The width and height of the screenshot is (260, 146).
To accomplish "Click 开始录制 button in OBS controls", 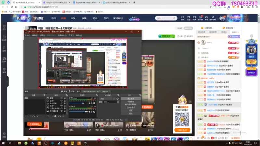I will pos(131,102).
